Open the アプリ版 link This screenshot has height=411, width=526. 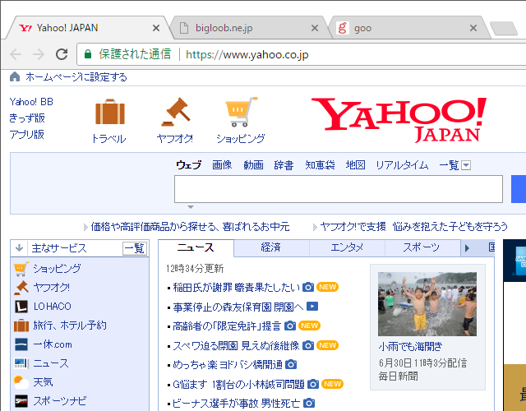pyautogui.click(x=27, y=135)
